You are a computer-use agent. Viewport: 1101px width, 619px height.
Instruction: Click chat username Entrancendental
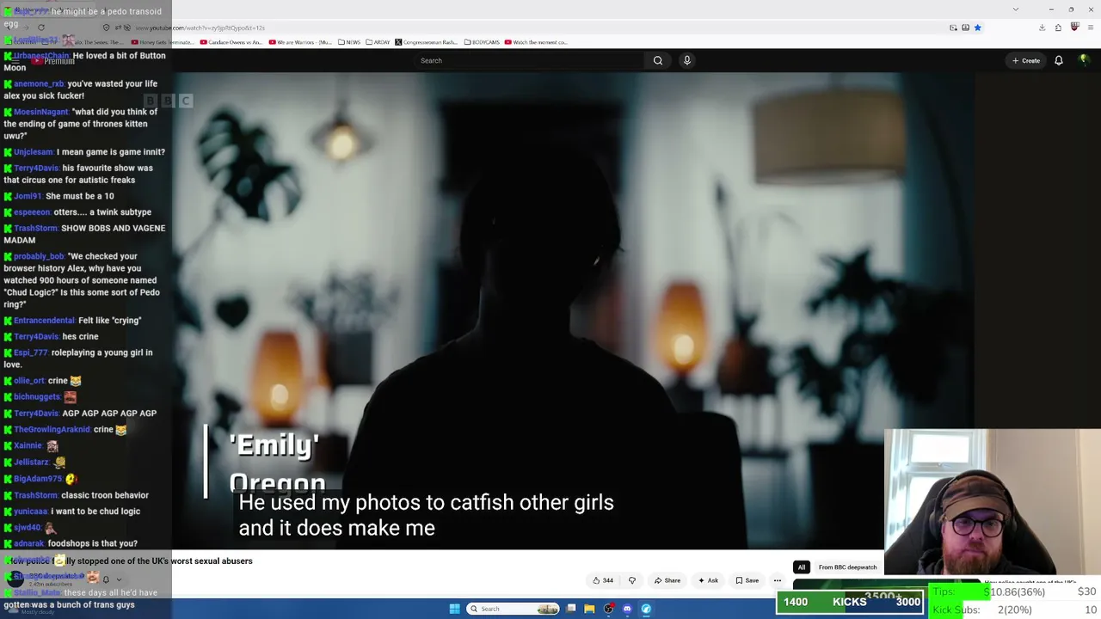[44, 321]
